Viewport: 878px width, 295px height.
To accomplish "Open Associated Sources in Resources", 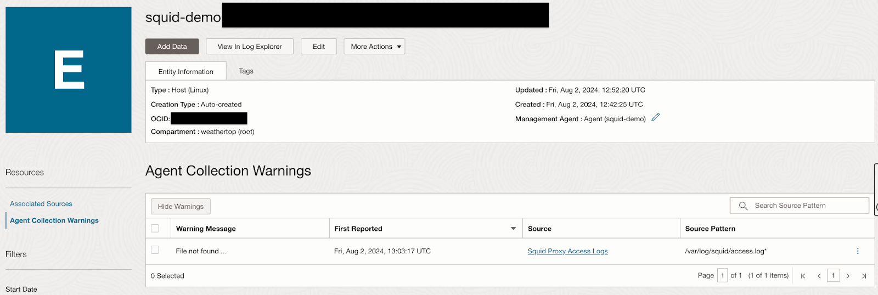I will [x=41, y=203].
